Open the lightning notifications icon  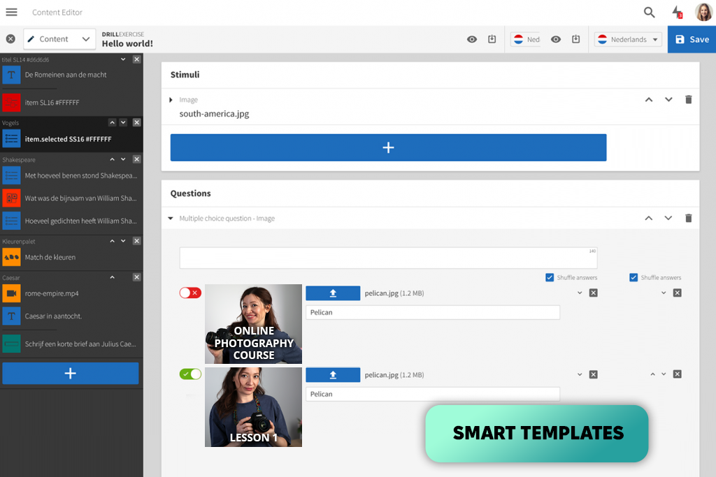[677, 13]
